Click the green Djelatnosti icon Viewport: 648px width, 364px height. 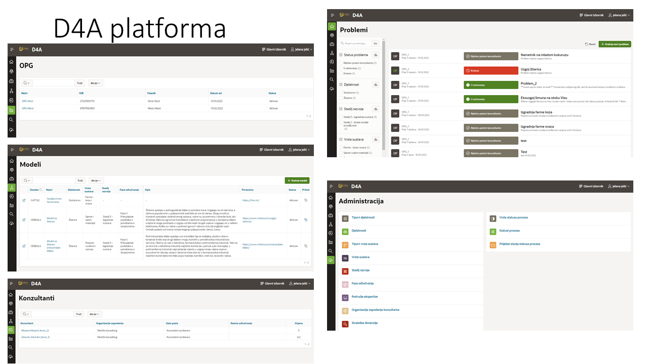click(345, 232)
